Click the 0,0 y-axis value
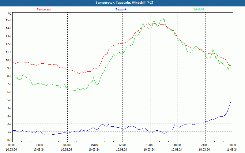 pyautogui.click(x=9, y=140)
